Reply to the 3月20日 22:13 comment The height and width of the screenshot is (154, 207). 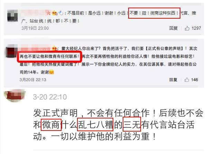point(173,80)
